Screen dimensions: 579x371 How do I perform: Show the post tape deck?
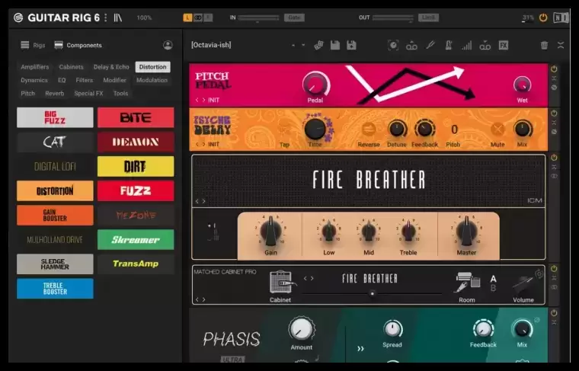(x=485, y=46)
